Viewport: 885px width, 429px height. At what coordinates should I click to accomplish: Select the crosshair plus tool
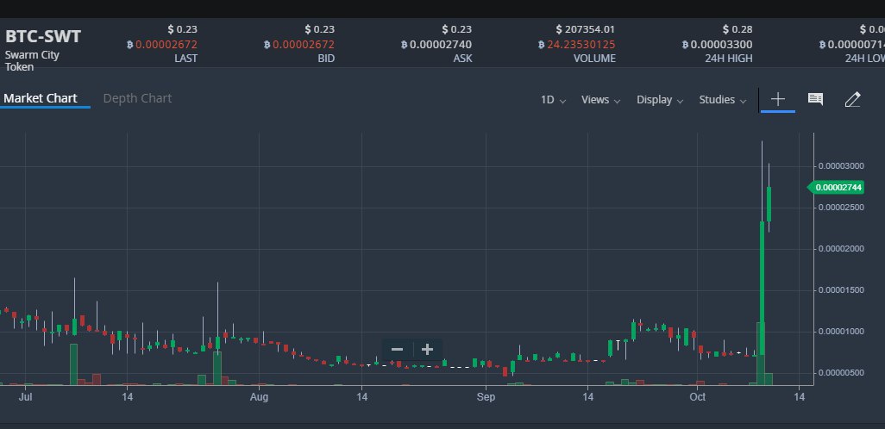click(x=777, y=99)
